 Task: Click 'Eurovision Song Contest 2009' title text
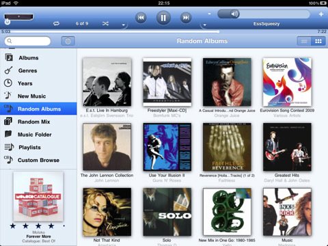click(287, 111)
